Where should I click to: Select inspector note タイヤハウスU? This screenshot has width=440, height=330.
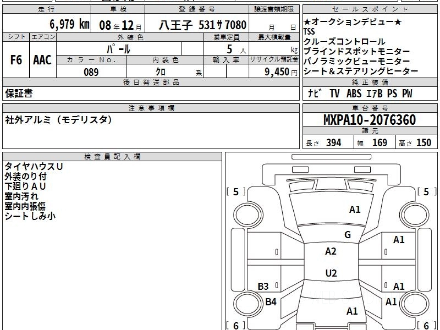tap(34, 166)
